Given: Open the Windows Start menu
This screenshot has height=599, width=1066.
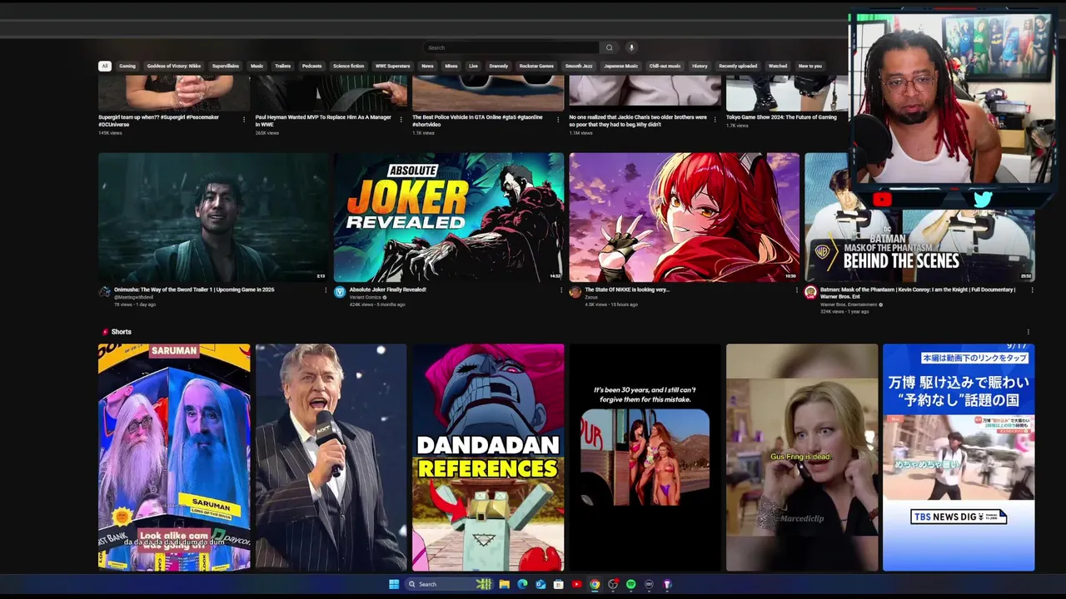Looking at the screenshot, I should click(x=394, y=584).
